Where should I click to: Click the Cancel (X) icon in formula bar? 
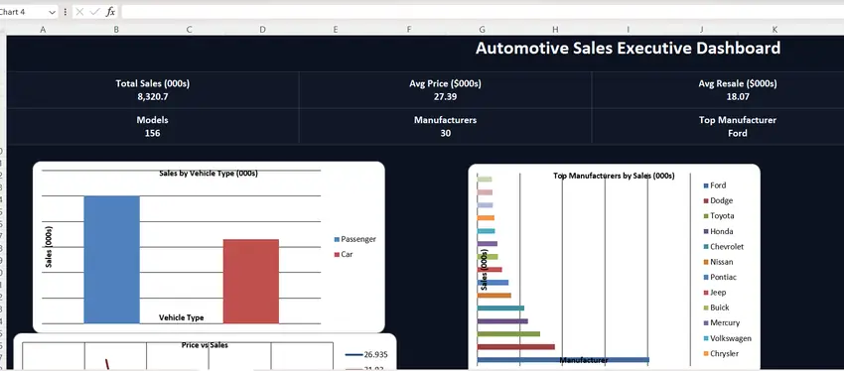pos(79,12)
